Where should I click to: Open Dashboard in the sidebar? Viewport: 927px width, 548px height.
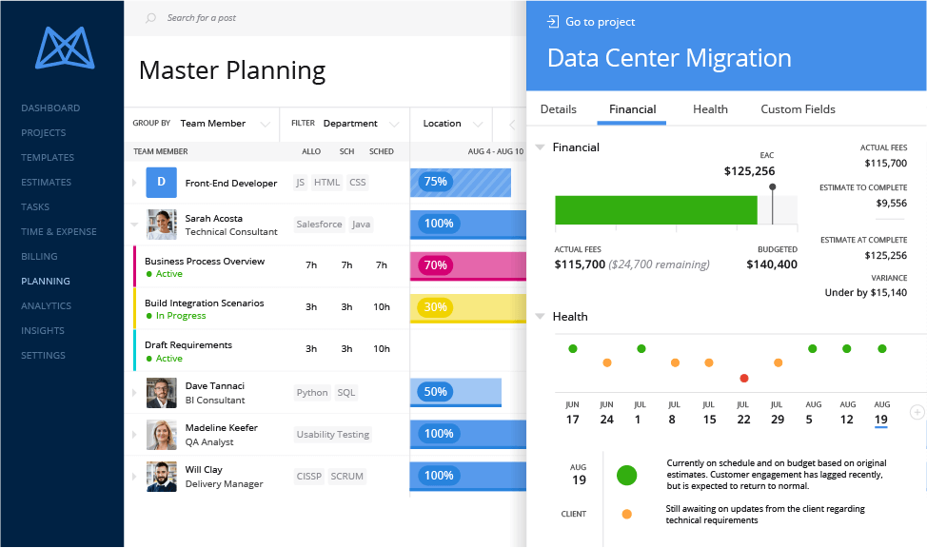click(x=50, y=108)
